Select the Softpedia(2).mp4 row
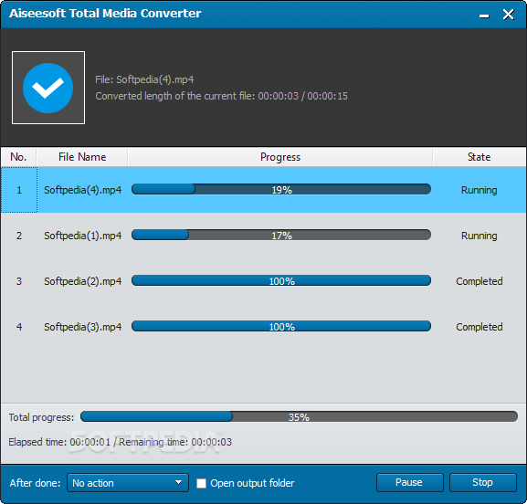This screenshot has width=527, height=504. [x=263, y=281]
